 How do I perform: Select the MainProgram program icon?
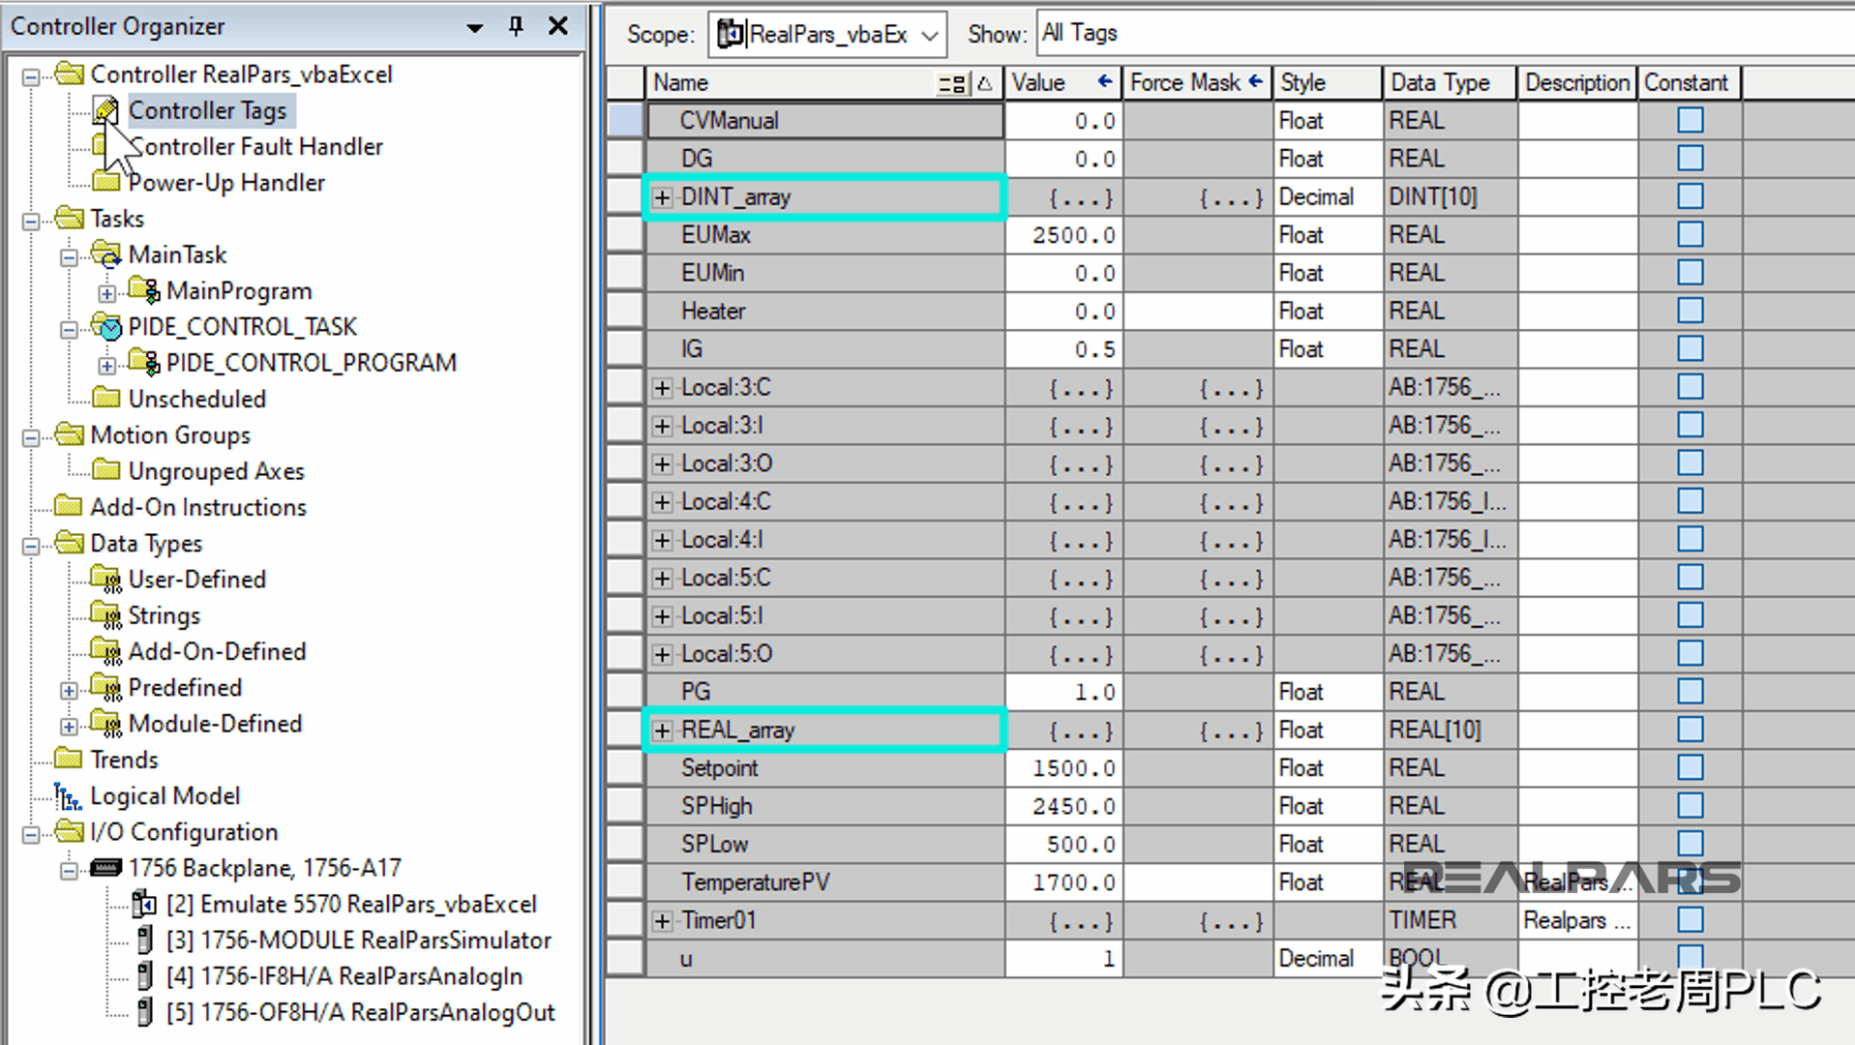pos(143,290)
